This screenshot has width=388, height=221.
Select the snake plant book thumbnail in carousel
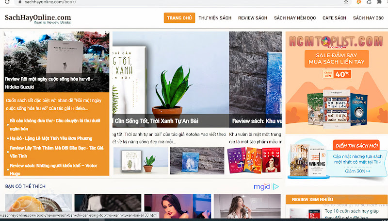[141, 161]
